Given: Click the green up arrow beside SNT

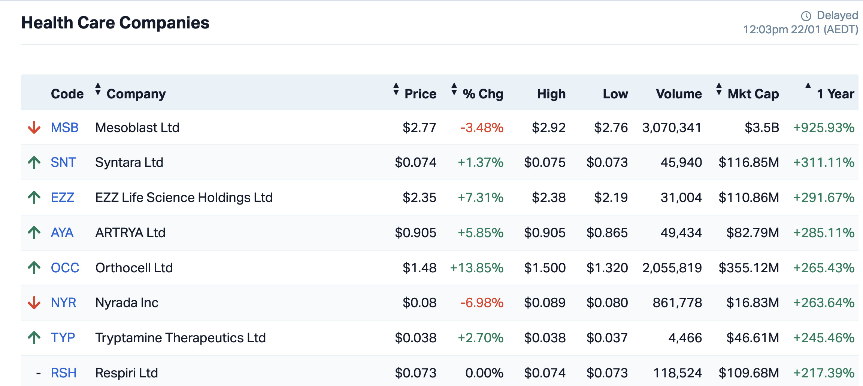Looking at the screenshot, I should click(x=34, y=162).
